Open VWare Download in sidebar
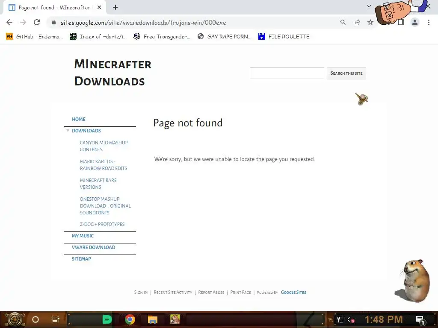 93,247
